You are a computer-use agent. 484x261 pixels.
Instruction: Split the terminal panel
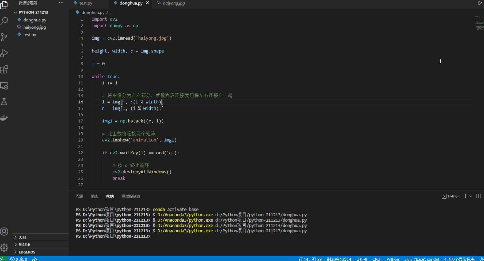point(479,196)
